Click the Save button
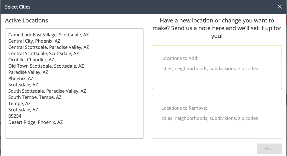The image size is (287, 156). [x=269, y=149]
